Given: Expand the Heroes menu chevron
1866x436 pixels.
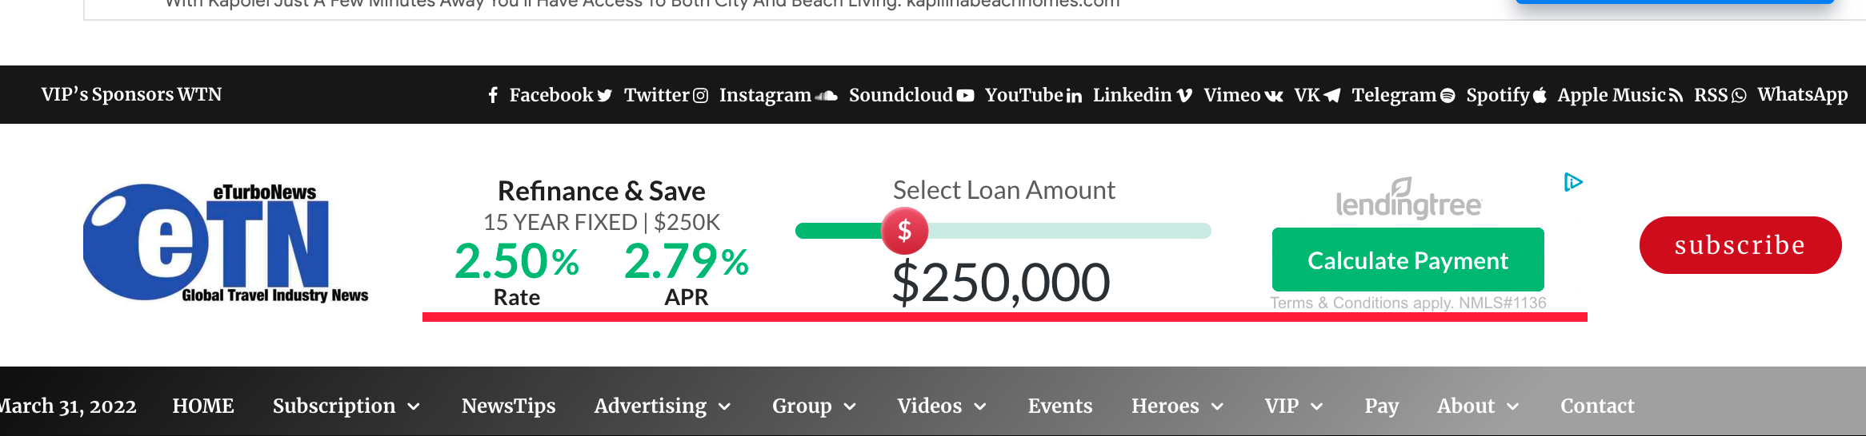Looking at the screenshot, I should (1217, 406).
